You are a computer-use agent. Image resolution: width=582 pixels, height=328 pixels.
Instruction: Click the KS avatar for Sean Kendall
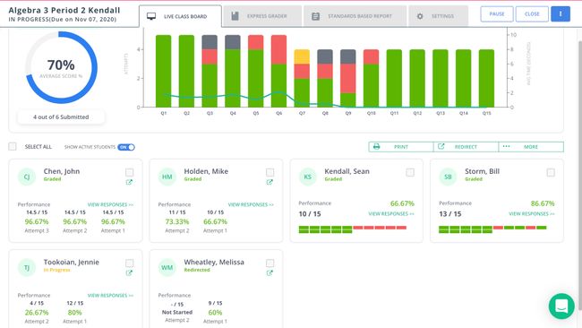[308, 177]
